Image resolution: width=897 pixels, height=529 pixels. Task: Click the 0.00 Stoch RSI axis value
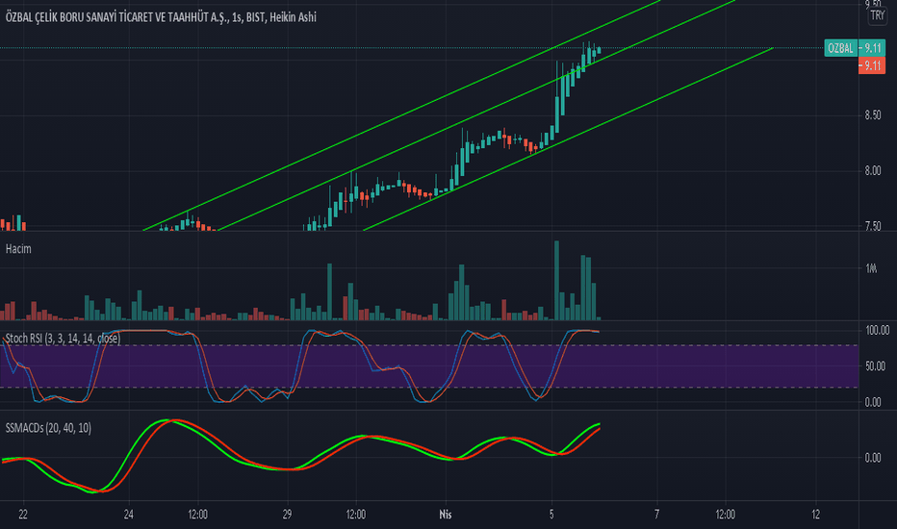[x=873, y=403]
